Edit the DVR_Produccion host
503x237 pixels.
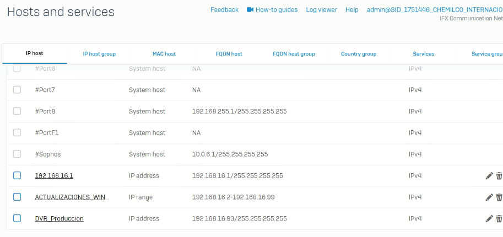[489, 219]
